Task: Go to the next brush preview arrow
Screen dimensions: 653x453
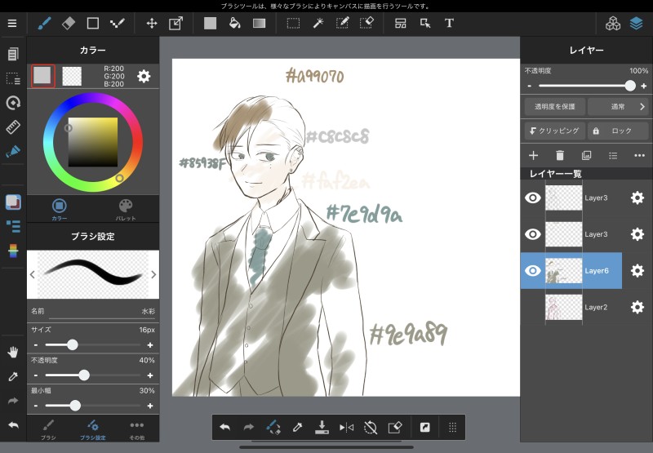Action: click(153, 274)
